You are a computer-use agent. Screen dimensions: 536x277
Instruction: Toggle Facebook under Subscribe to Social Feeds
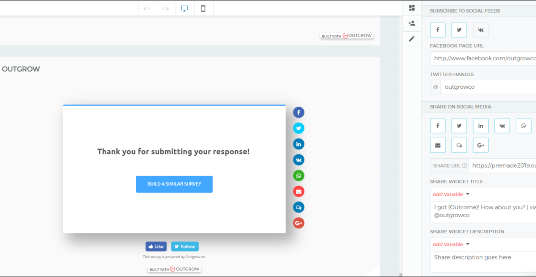[438, 30]
